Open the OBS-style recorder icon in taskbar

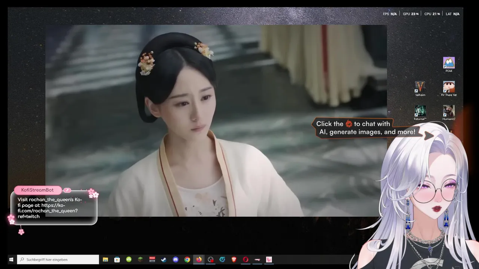click(211, 259)
